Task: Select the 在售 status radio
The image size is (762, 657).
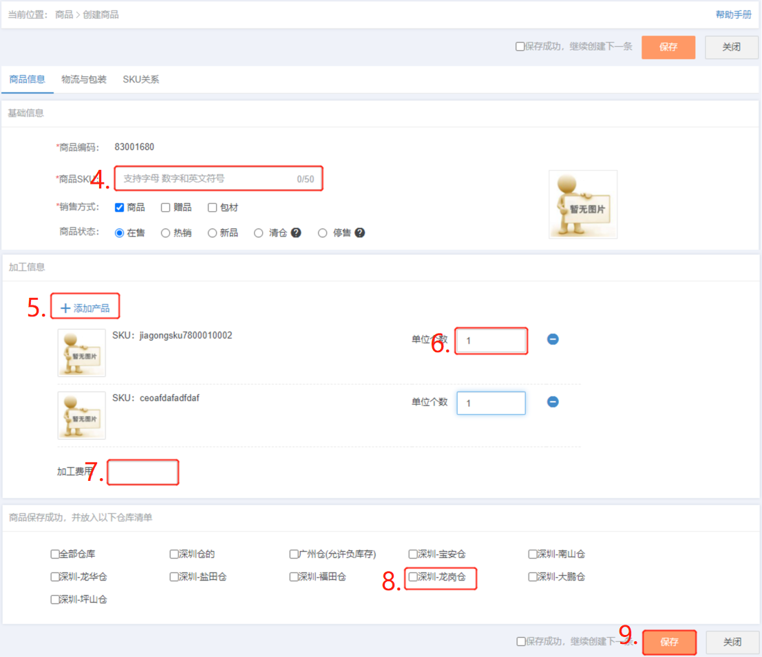Action: coord(119,233)
